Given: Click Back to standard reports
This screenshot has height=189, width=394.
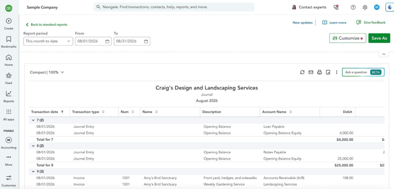Looking at the screenshot, I should [x=47, y=24].
